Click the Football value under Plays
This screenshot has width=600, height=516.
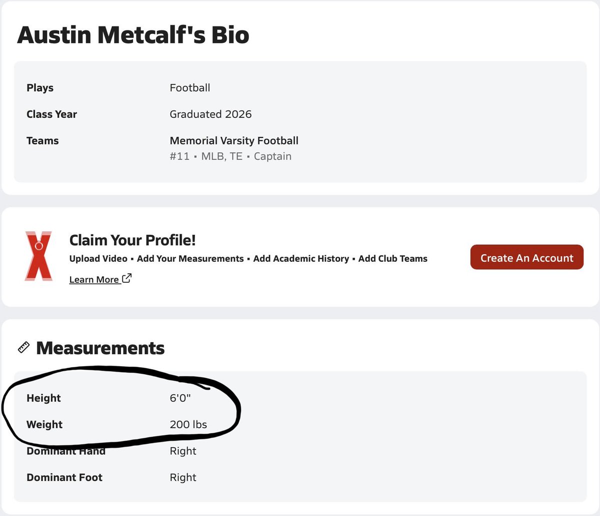[x=190, y=88]
